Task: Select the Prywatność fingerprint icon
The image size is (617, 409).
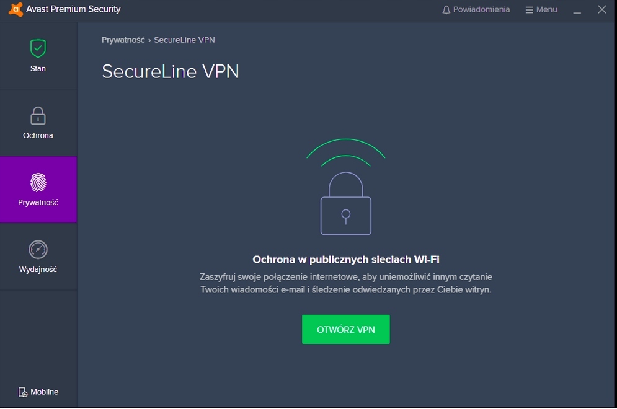Action: click(38, 182)
